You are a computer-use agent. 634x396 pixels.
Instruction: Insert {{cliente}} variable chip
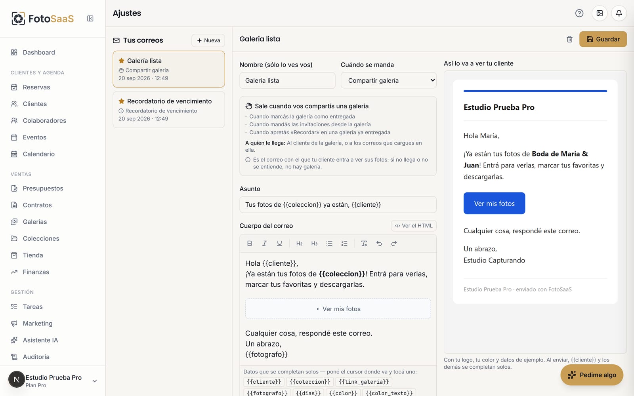pyautogui.click(x=264, y=382)
